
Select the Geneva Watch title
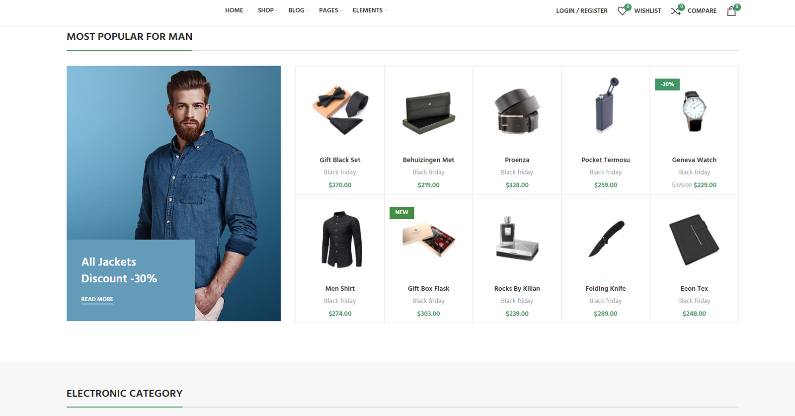pyautogui.click(x=694, y=160)
